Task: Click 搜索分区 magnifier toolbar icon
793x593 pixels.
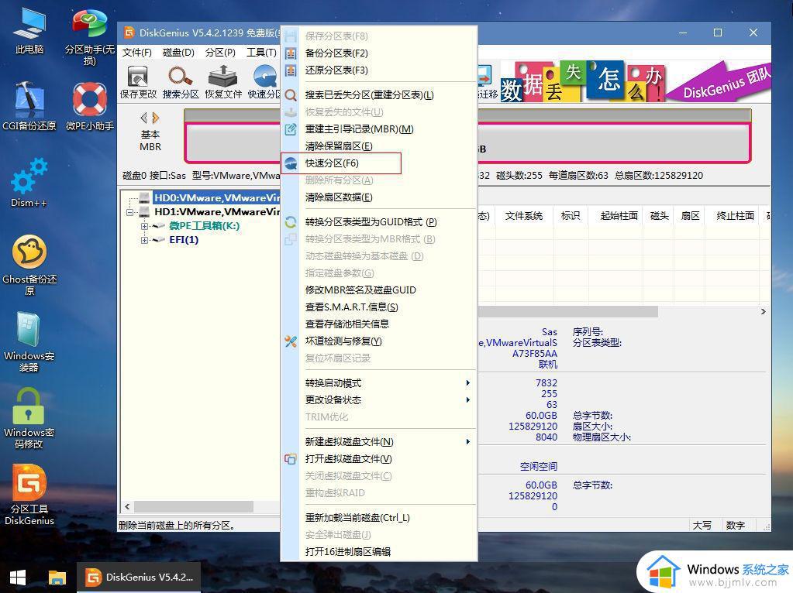Action: point(181,82)
